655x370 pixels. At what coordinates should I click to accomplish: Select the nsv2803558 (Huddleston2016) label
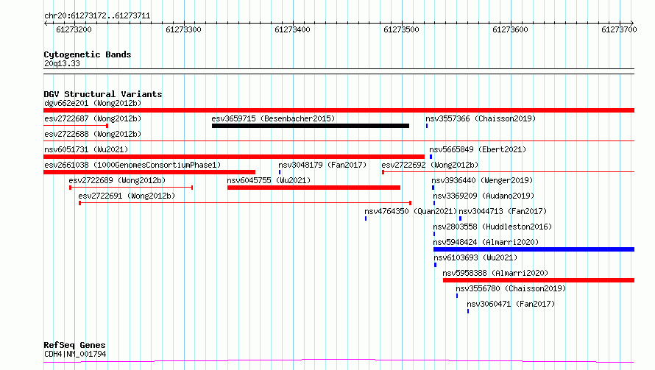(x=492, y=227)
